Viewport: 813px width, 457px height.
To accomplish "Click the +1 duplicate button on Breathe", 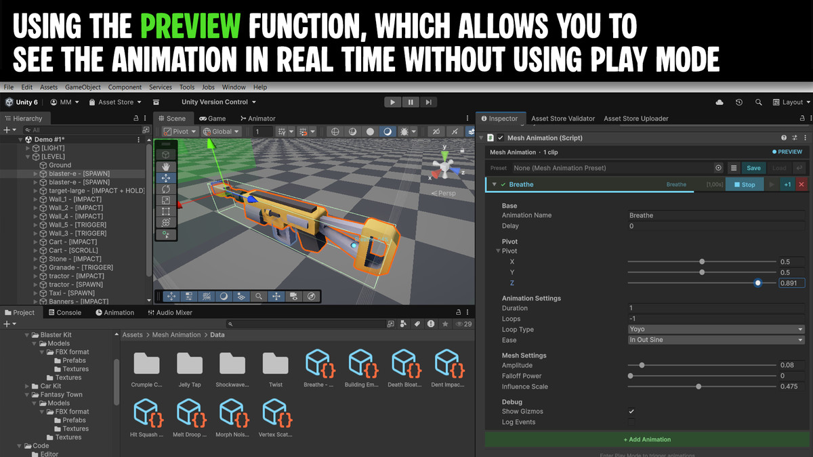I will [x=787, y=184].
